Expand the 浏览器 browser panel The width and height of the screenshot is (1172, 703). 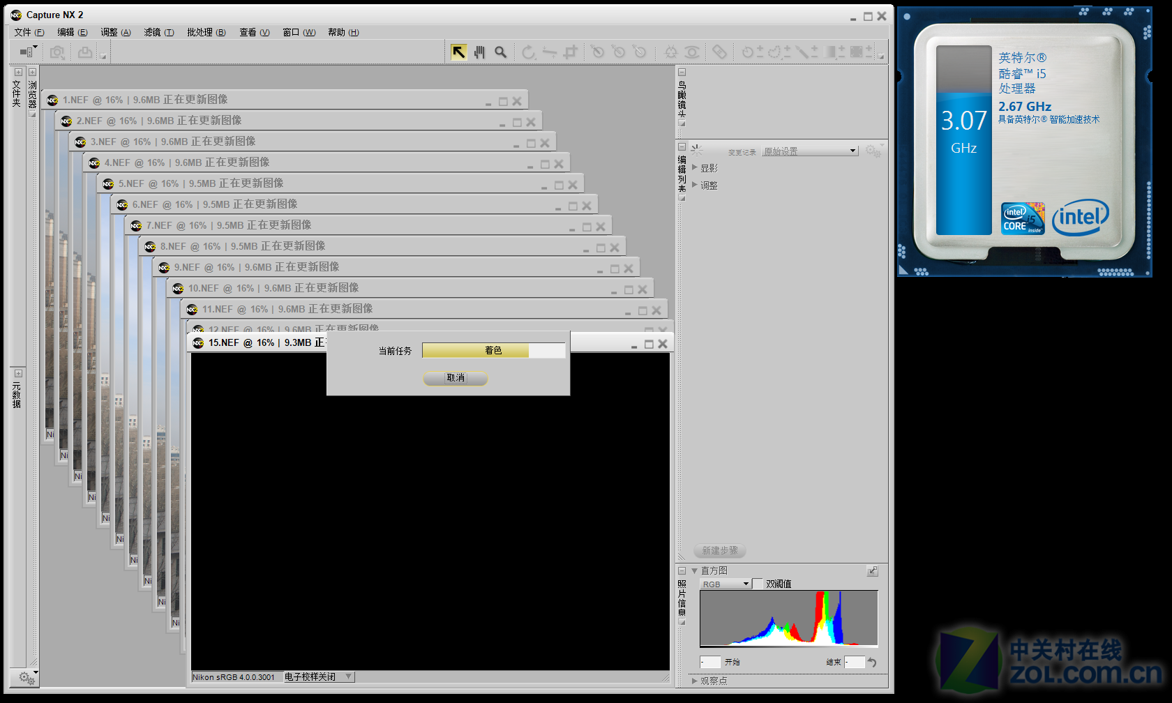[32, 72]
